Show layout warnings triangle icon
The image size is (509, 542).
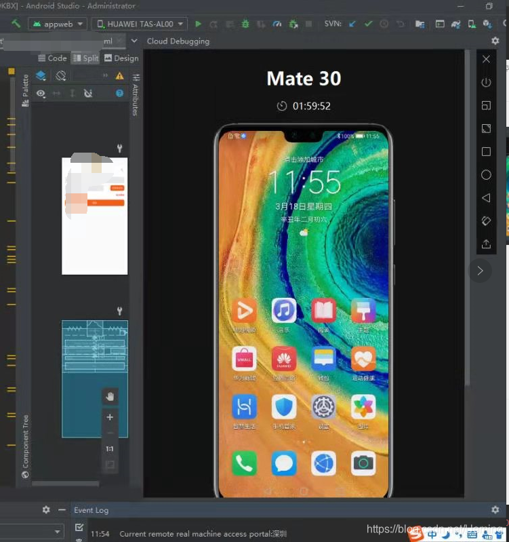click(119, 76)
